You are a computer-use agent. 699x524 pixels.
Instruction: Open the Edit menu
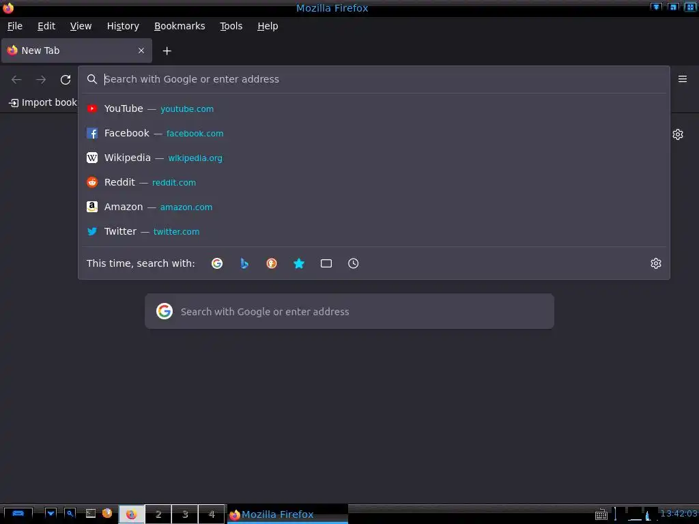tap(46, 27)
